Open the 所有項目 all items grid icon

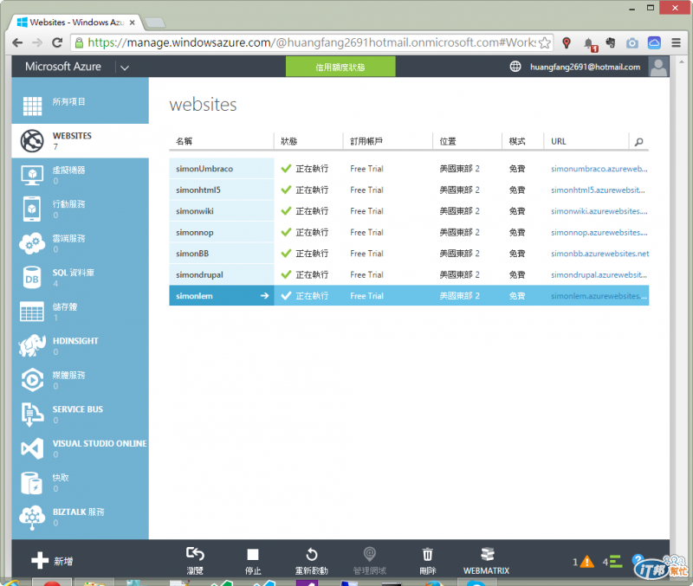(32, 106)
